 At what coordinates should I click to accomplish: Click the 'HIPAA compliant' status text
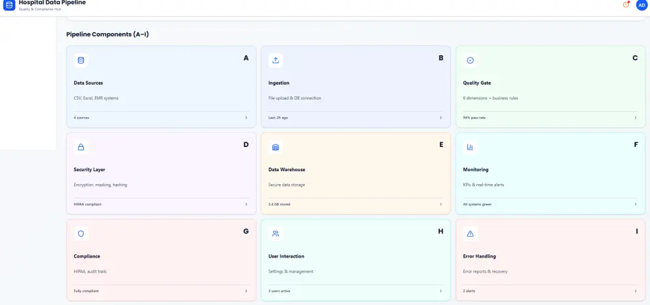[88, 205]
